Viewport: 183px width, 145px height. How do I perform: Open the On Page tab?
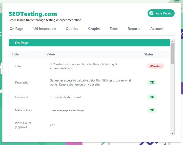[16, 29]
